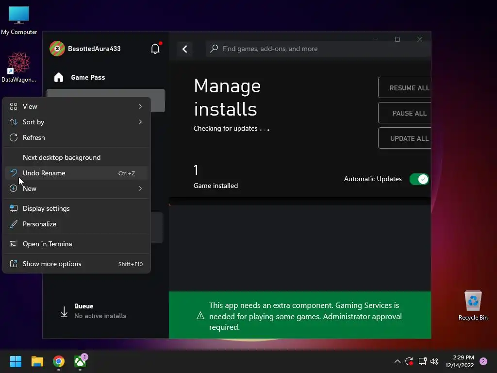The height and width of the screenshot is (373, 497).
Task: Click the PAUSE ALL button
Action: (405, 113)
